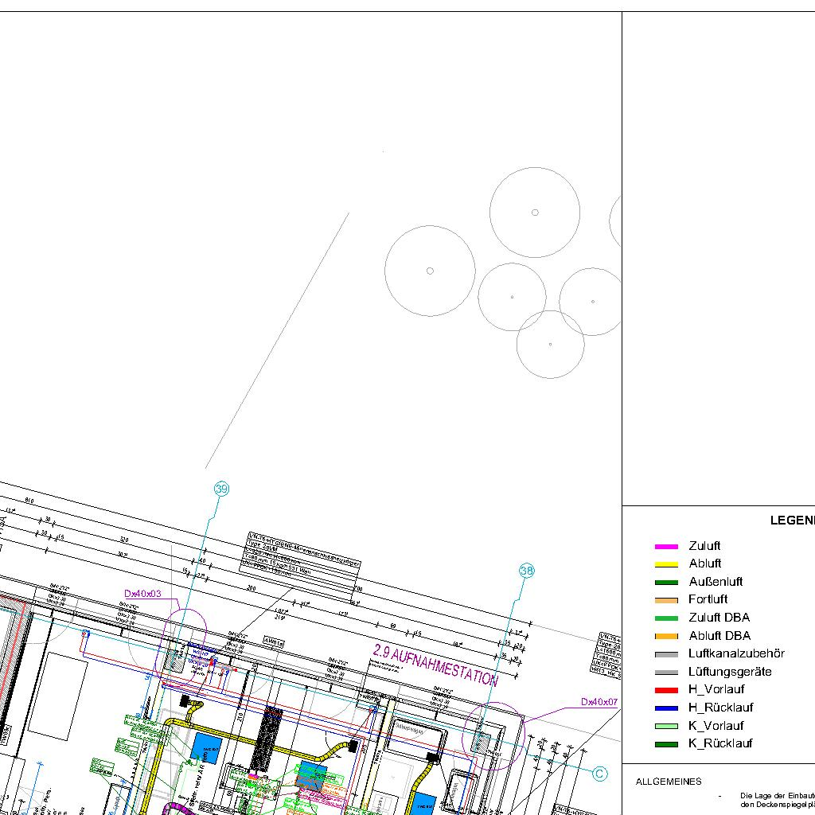Select the 2.9 AUFNAHMESTATION room label
This screenshot has height=815, width=815.
(x=435, y=665)
